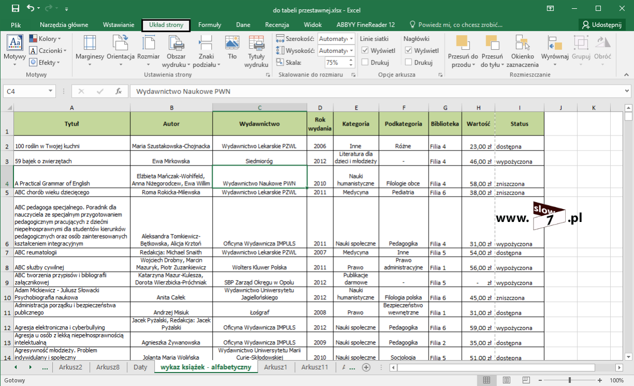Open Okienko zaznaczenia selection pane
The image size is (634, 386).
(522, 50)
